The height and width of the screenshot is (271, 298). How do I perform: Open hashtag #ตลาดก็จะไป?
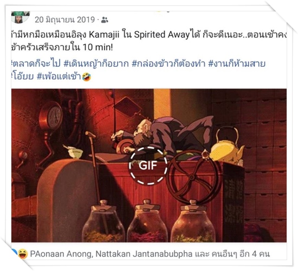tap(36, 64)
